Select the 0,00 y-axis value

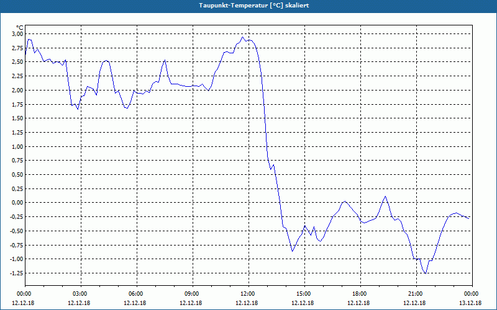tap(18, 203)
